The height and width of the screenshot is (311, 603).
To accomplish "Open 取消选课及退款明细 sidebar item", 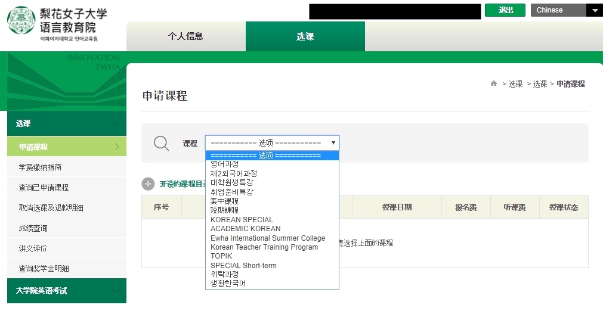I will (67, 208).
